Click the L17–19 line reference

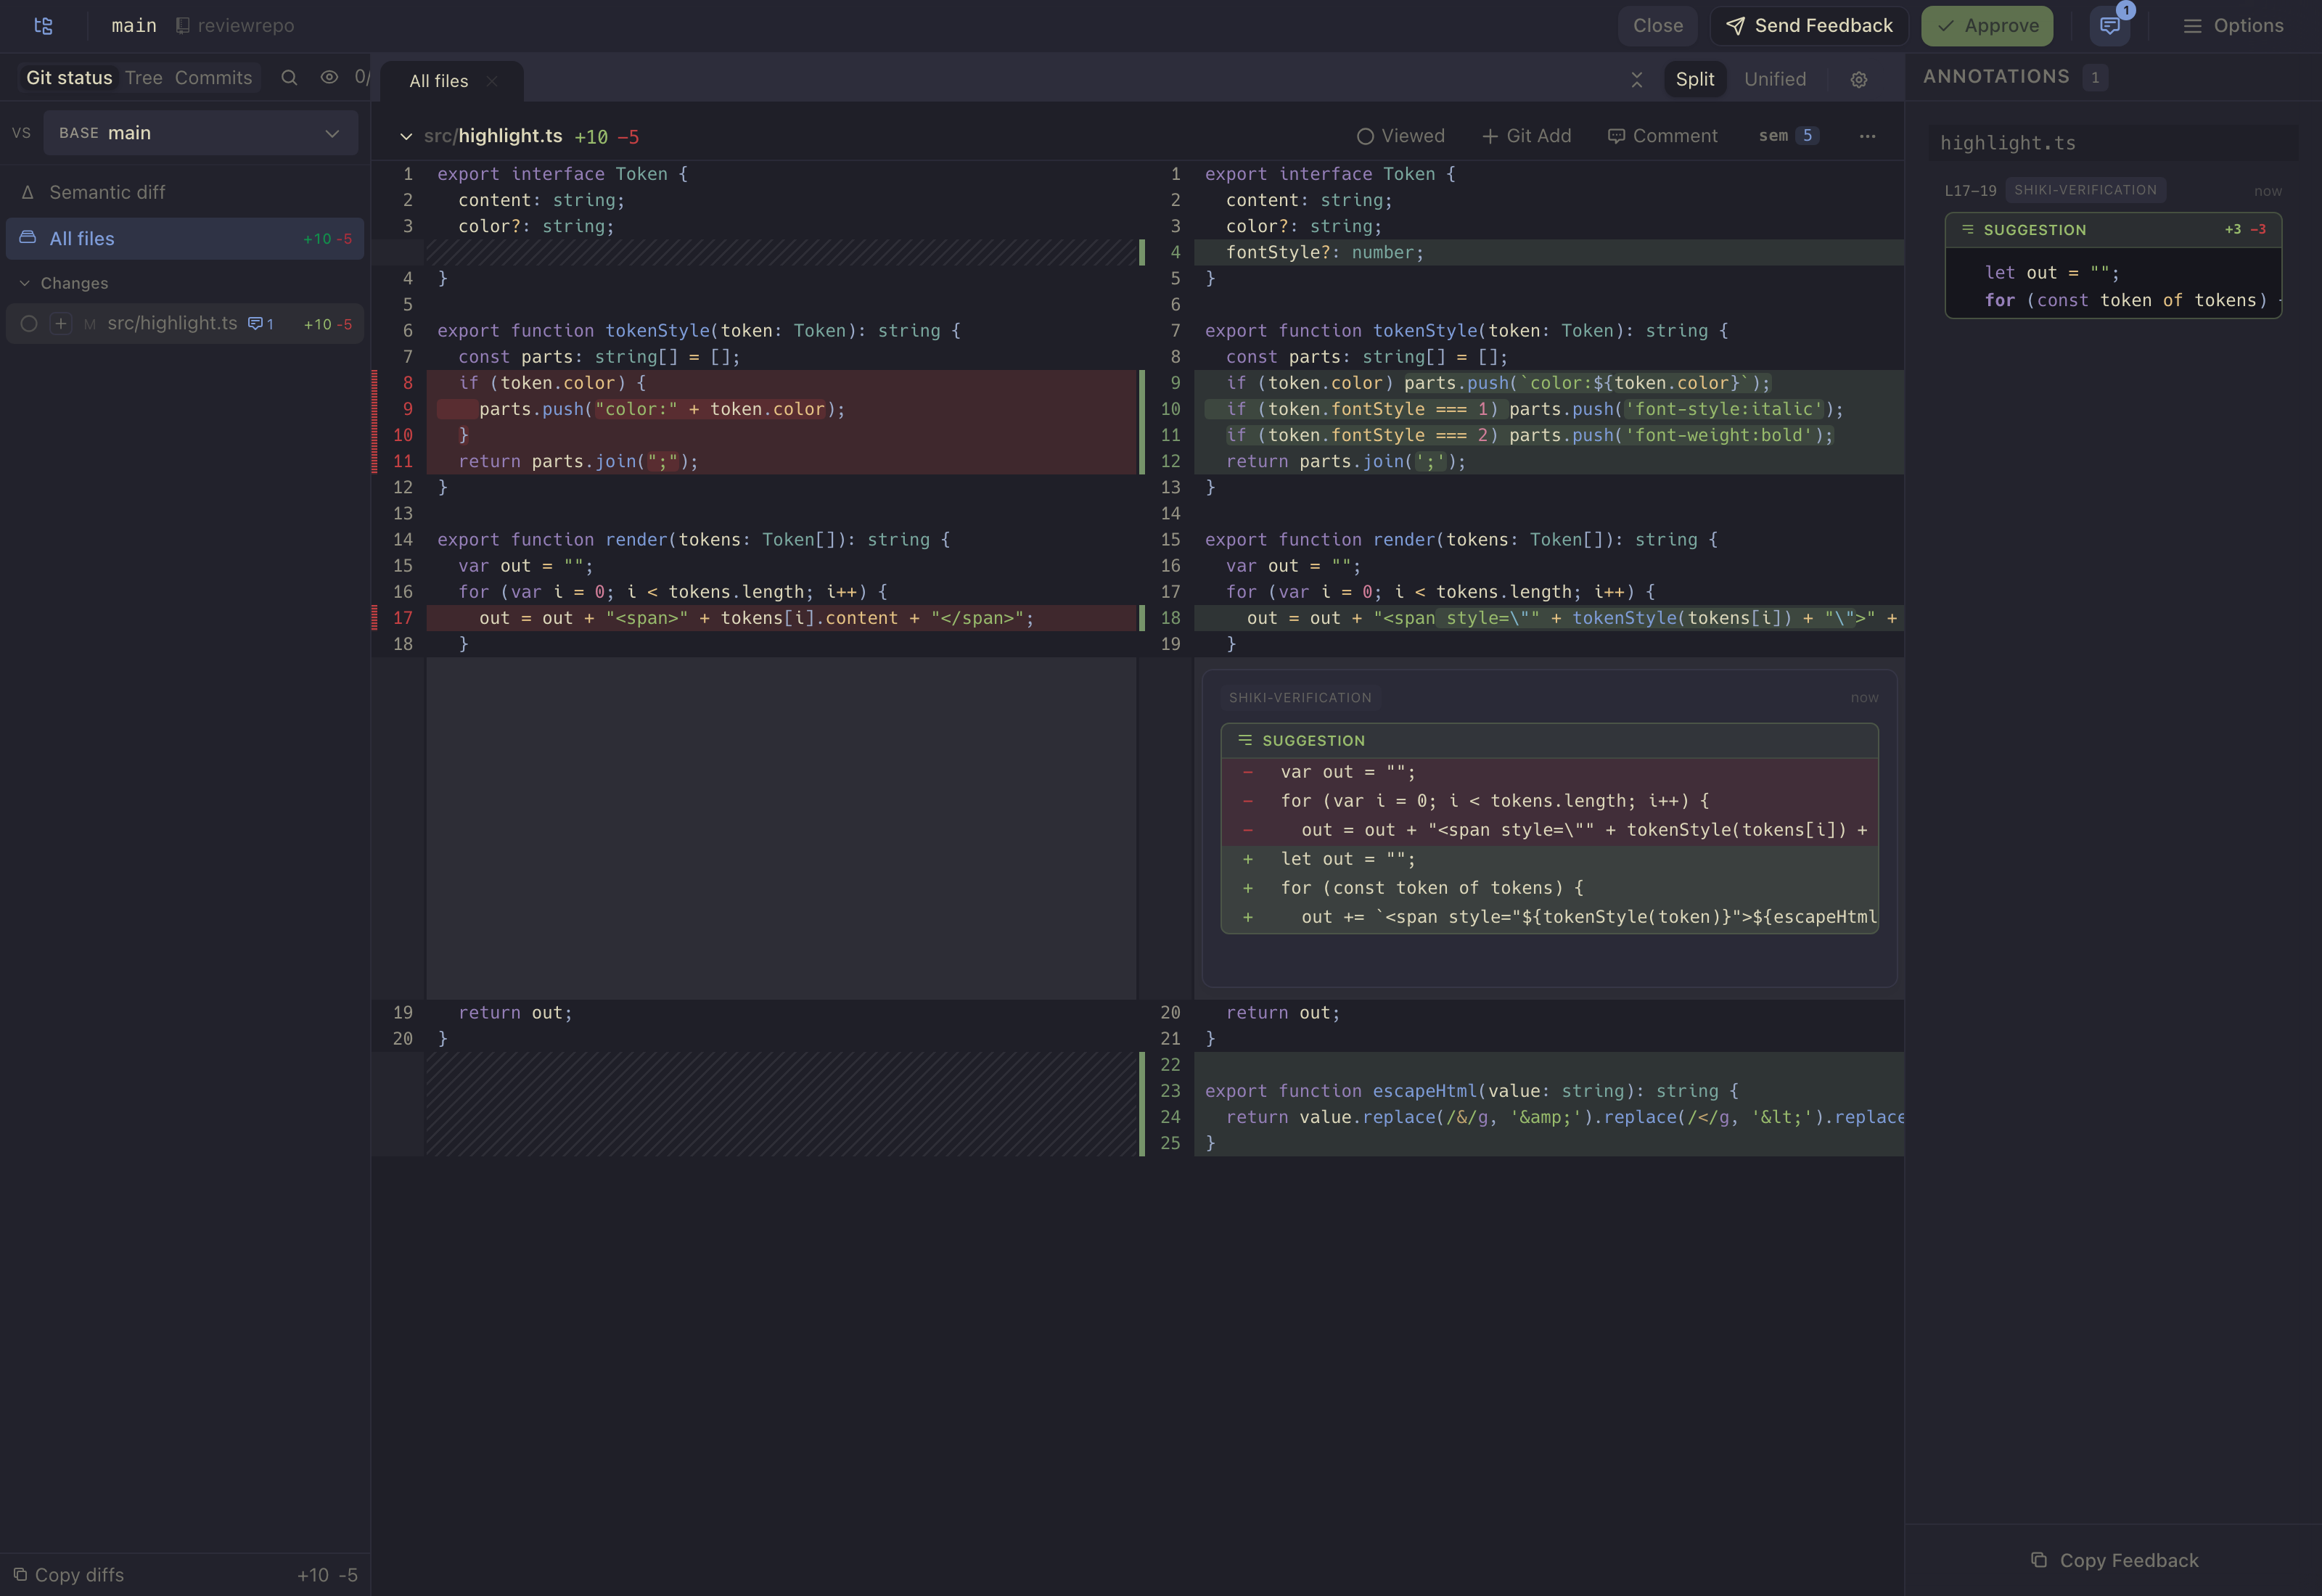1970,191
